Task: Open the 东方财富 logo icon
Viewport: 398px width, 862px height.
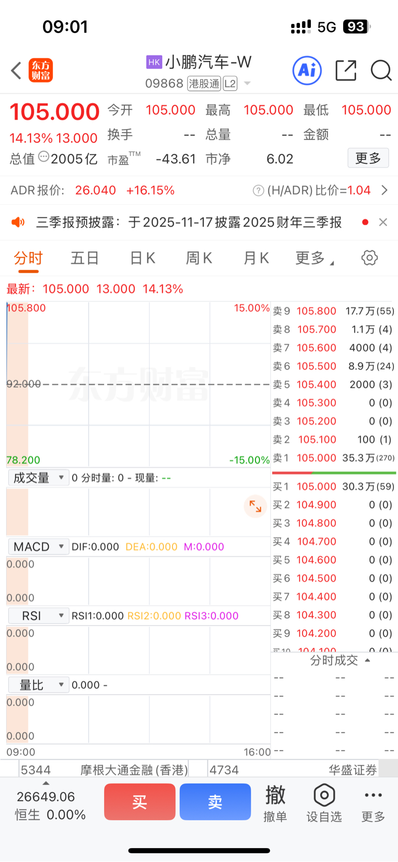Action: pyautogui.click(x=40, y=70)
